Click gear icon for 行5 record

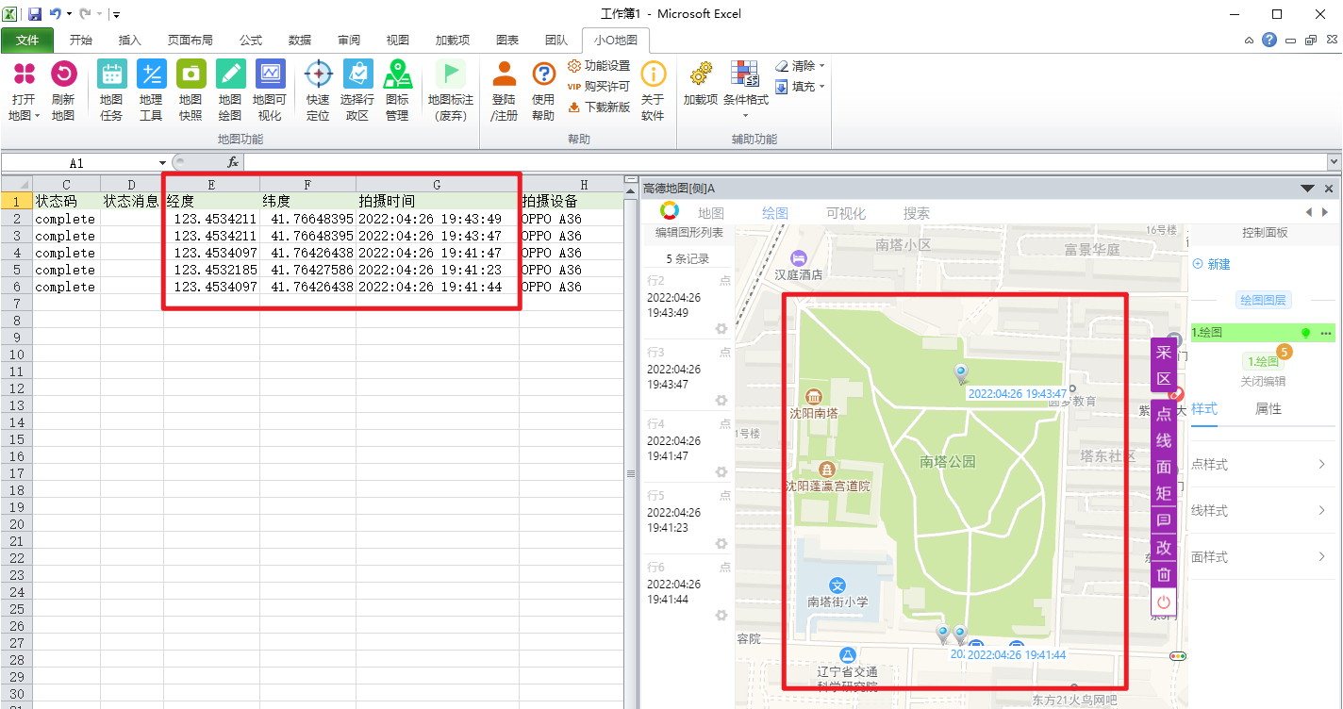[721, 544]
